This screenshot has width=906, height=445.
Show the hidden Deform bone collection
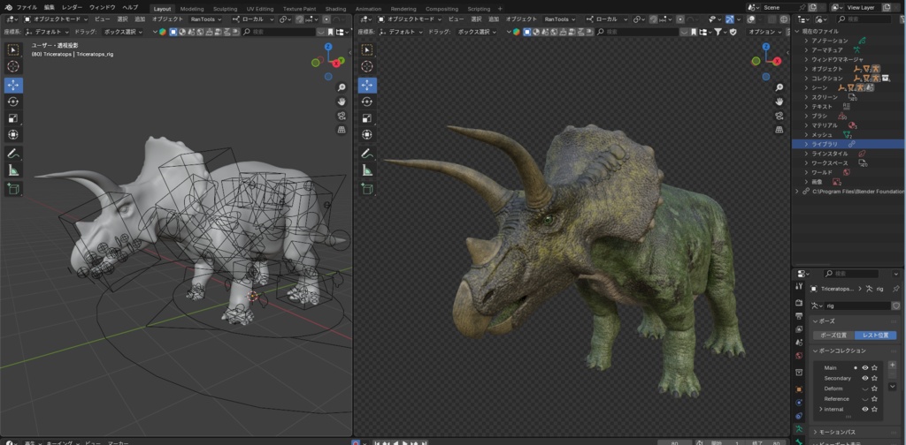tap(865, 388)
